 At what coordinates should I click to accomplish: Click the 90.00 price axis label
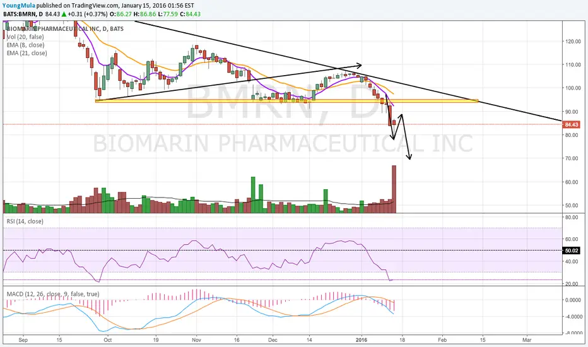pyautogui.click(x=573, y=112)
